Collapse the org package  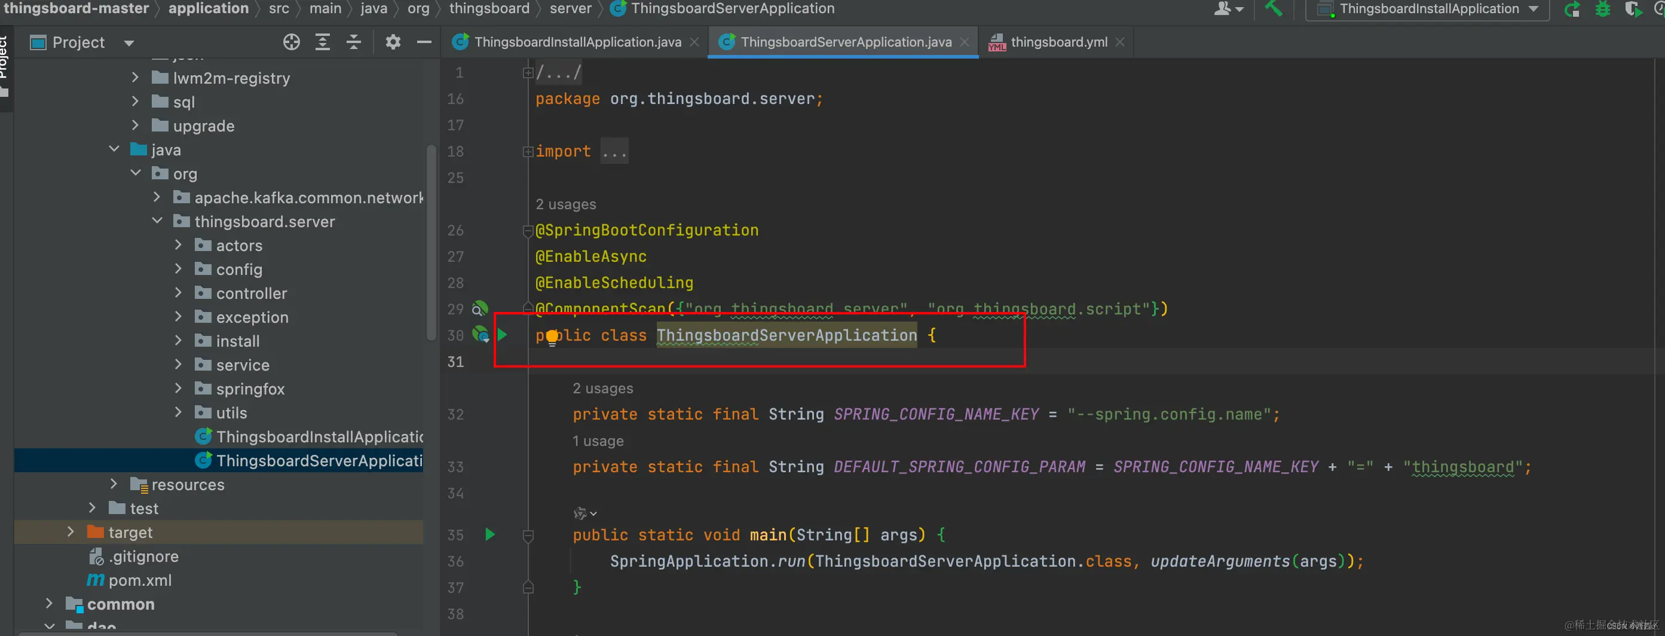135,173
